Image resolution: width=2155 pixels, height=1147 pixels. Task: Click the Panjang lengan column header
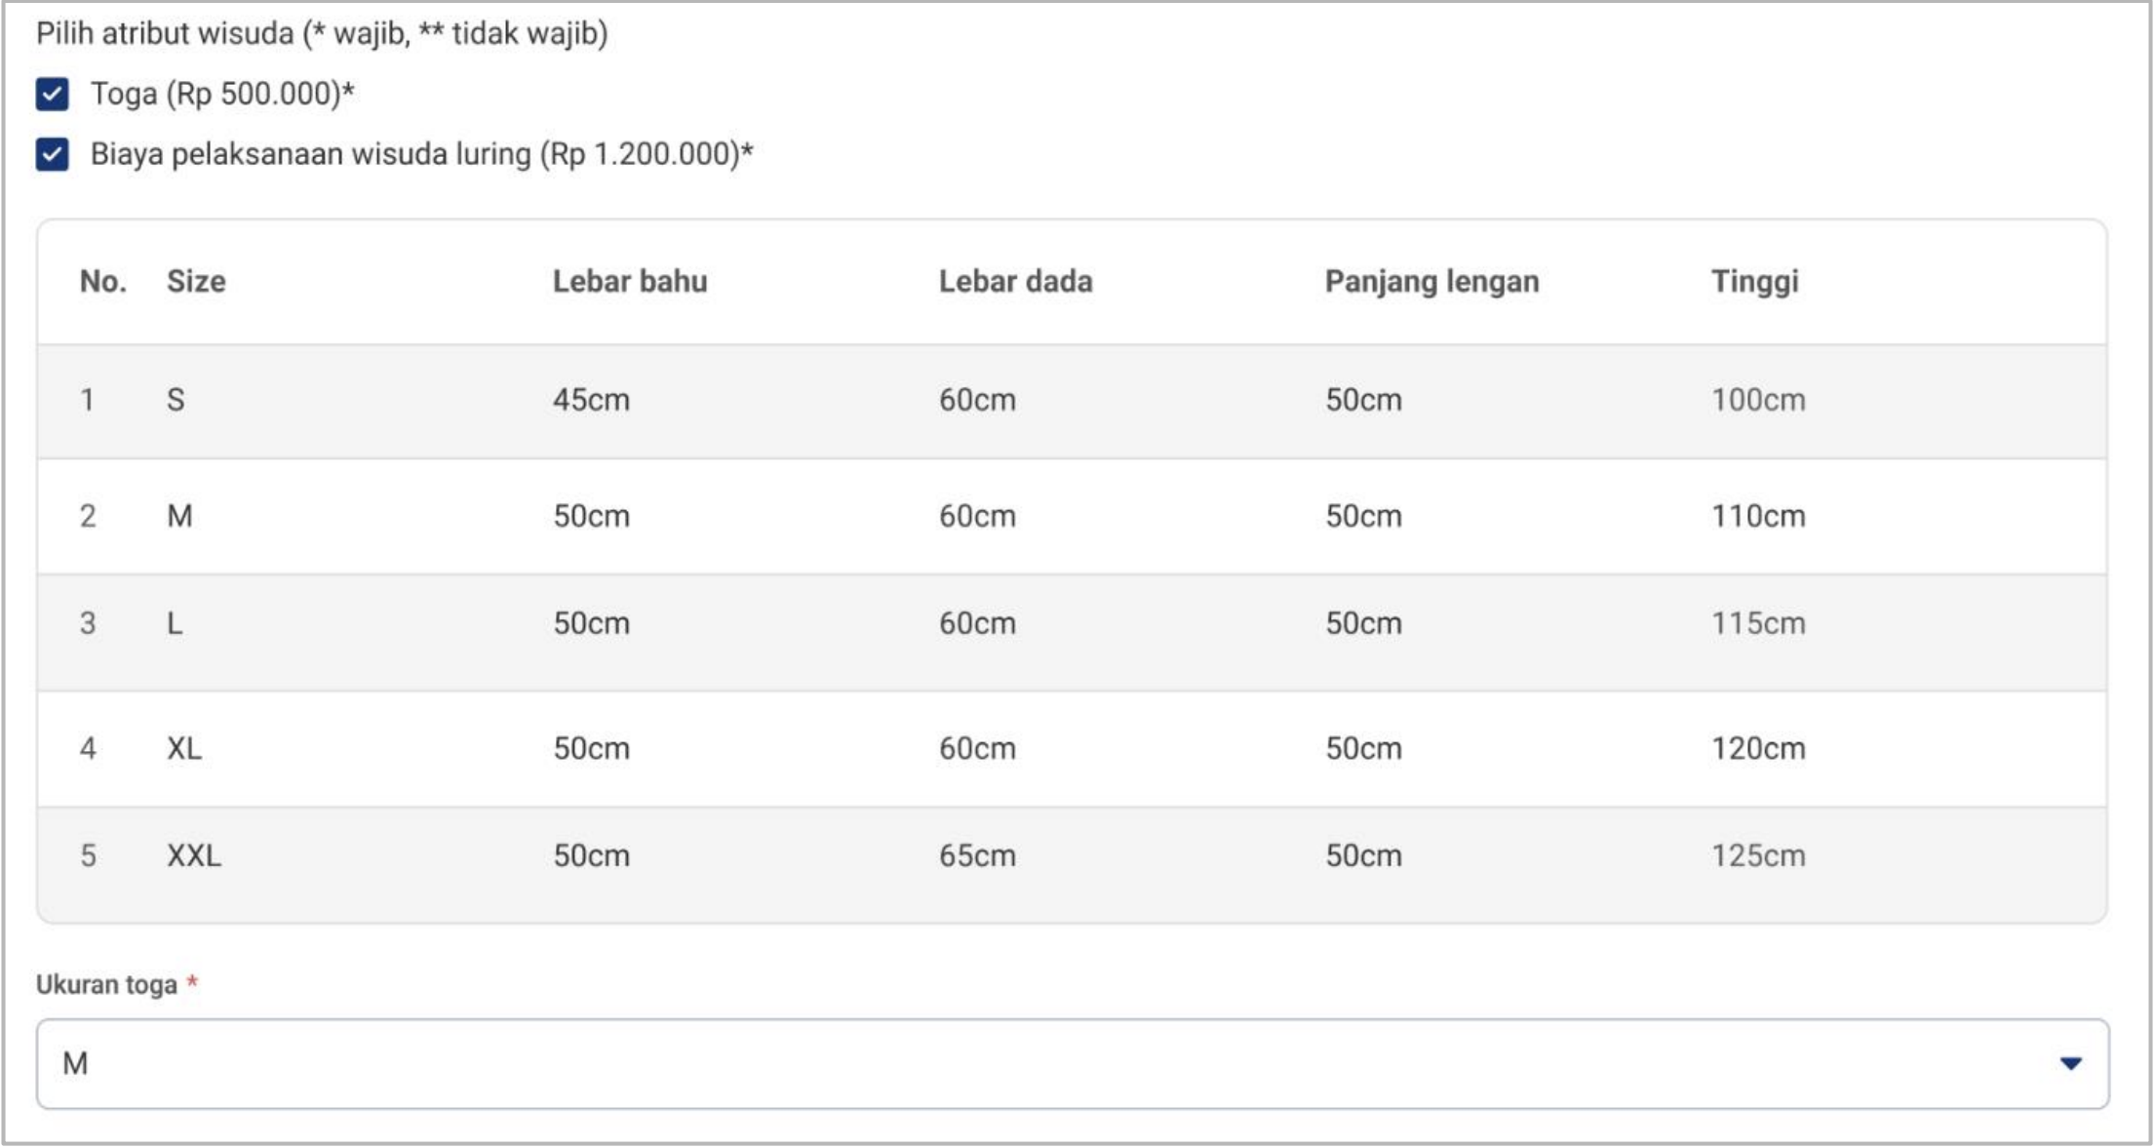coord(1431,282)
